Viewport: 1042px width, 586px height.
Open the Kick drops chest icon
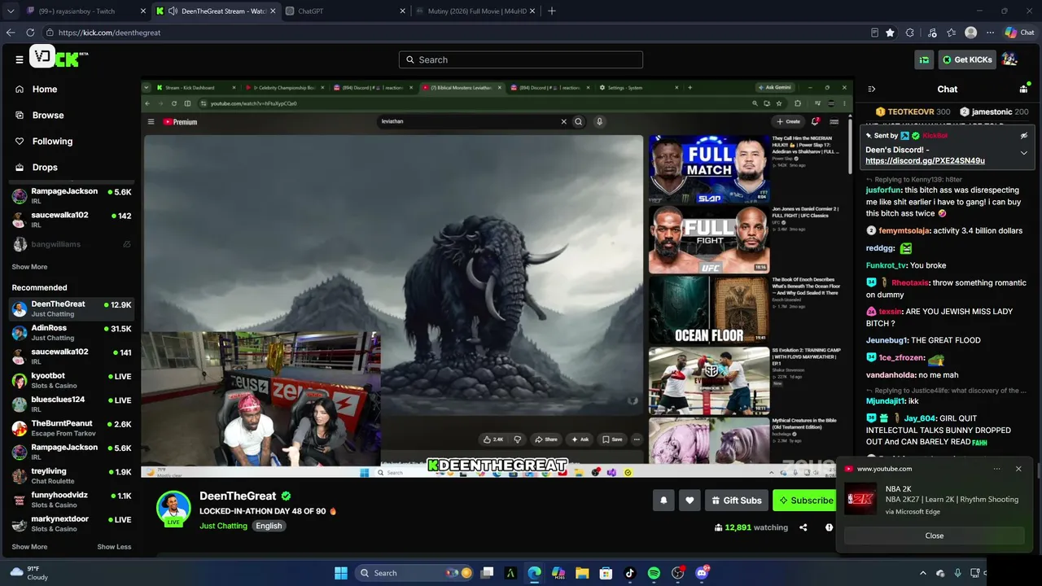924,59
